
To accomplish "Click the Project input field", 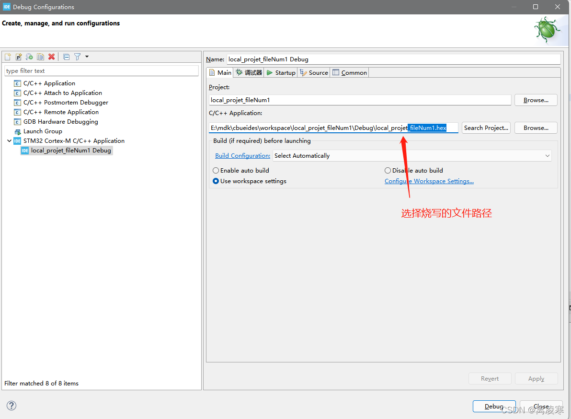I will pyautogui.click(x=360, y=100).
